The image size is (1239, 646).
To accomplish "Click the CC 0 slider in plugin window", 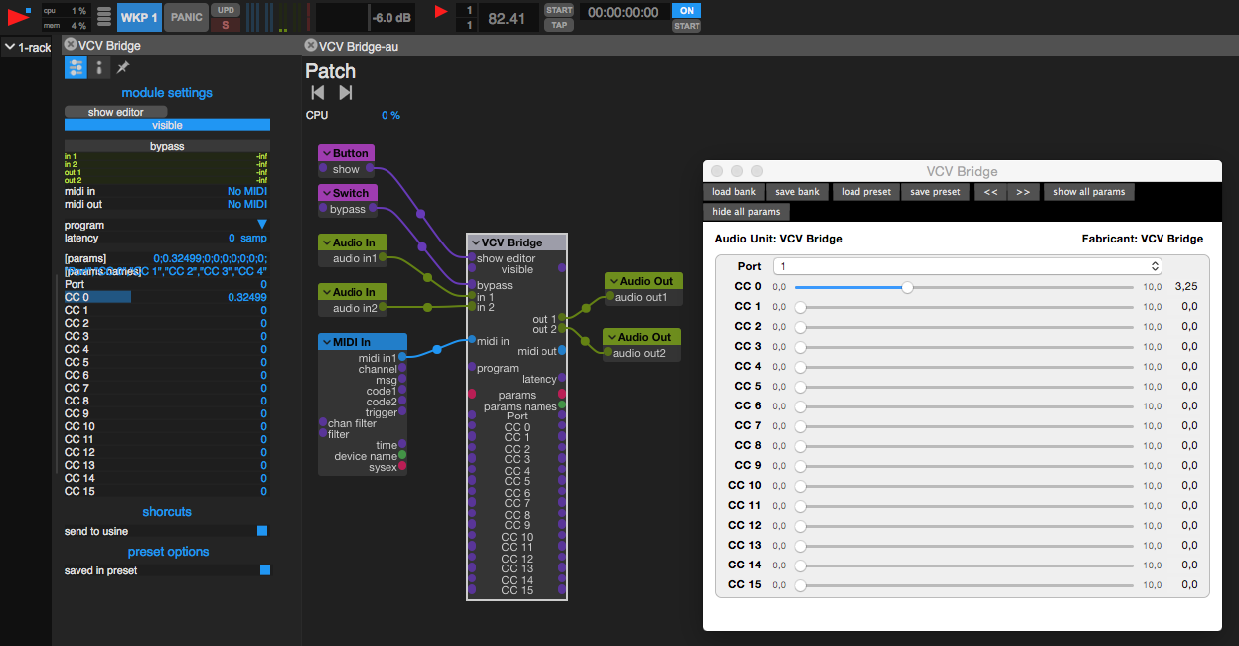I will point(964,286).
